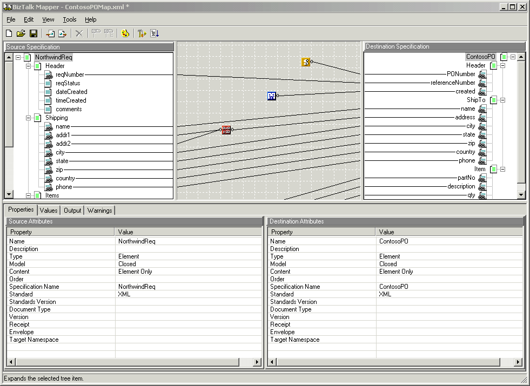The image size is (530, 386).
Task: Collapse the ShipTo node in destination tree
Action: coord(502,100)
